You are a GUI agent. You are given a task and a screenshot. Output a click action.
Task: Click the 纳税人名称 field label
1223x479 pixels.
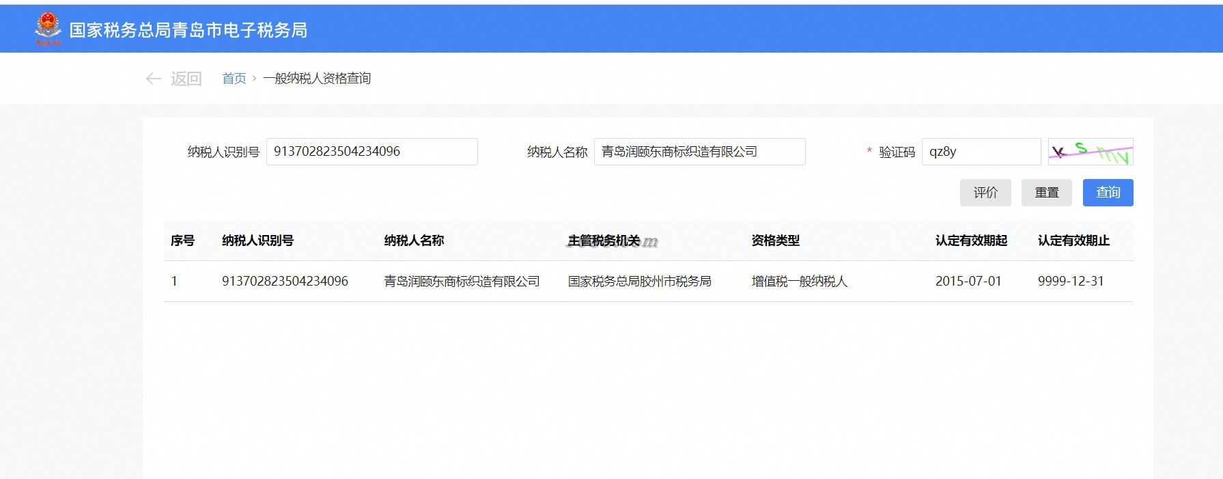[x=557, y=152]
